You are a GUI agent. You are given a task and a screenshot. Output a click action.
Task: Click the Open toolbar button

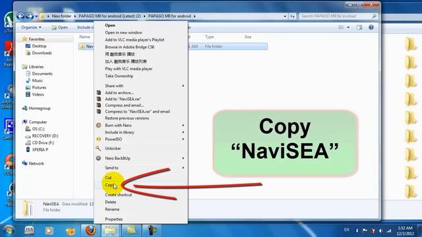[59, 28]
